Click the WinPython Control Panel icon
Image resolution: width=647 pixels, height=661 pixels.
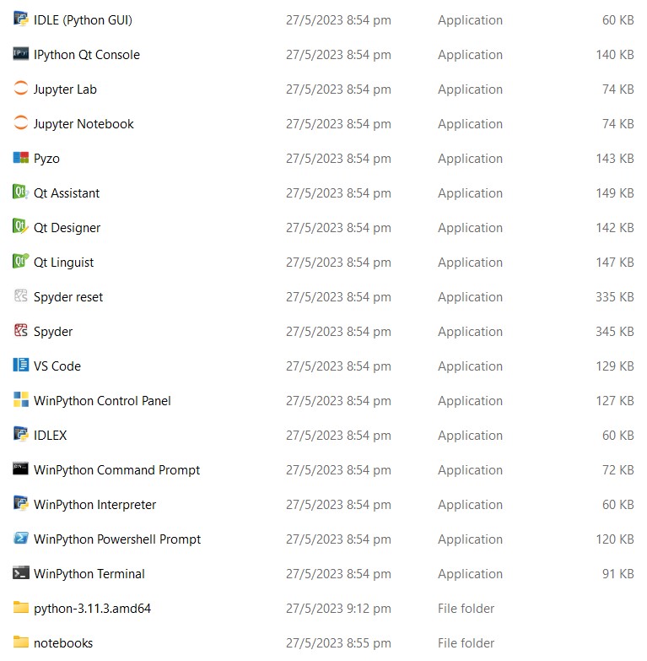20,399
